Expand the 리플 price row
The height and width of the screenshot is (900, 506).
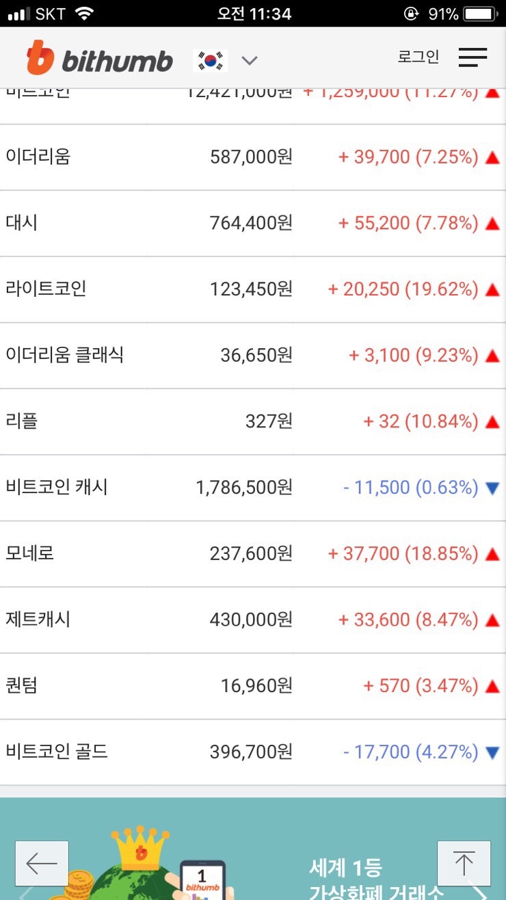coord(253,421)
